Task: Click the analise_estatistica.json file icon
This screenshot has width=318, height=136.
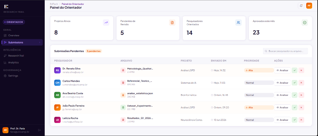Action: coord(123,95)
